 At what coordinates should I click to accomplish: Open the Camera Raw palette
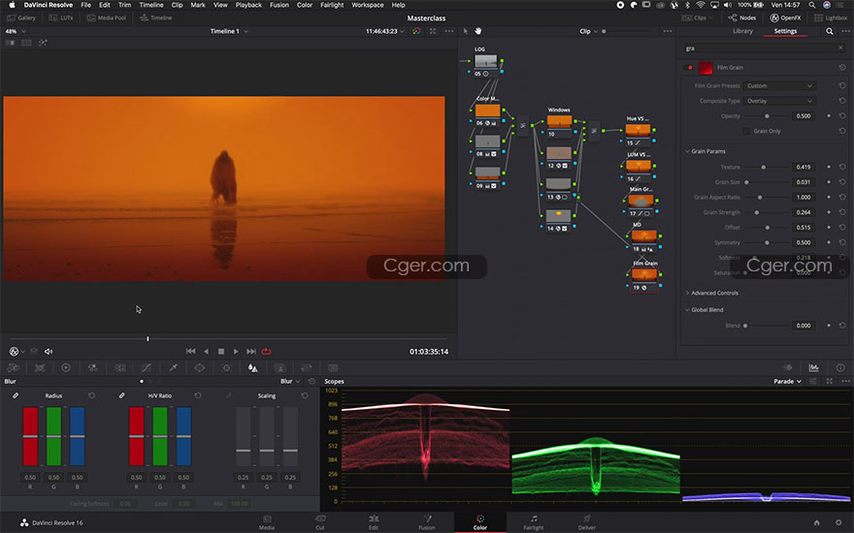[x=13, y=367]
